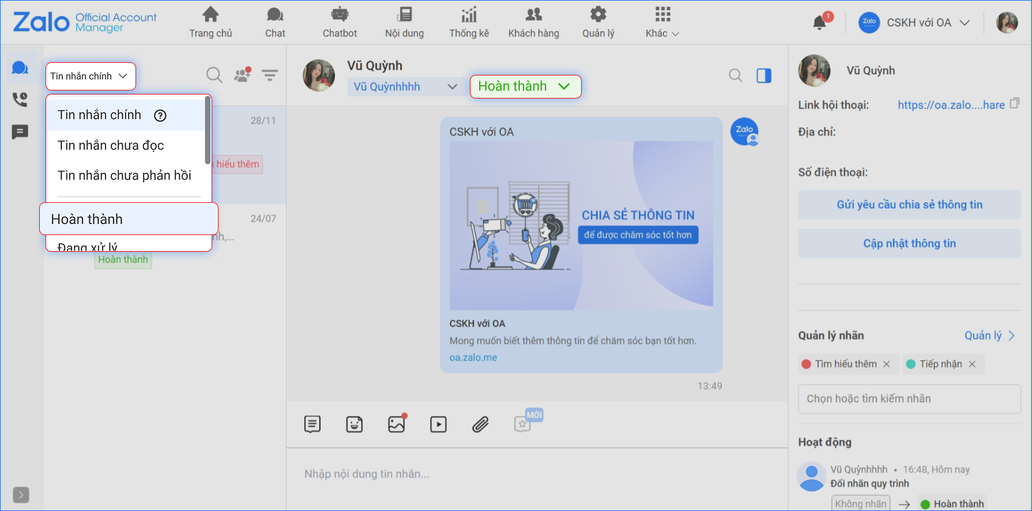Click the send image icon
Viewport: 1032px width, 511px height.
[397, 425]
